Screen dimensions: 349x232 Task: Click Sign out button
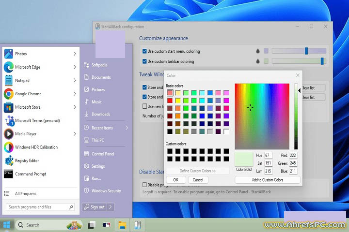click(95, 207)
